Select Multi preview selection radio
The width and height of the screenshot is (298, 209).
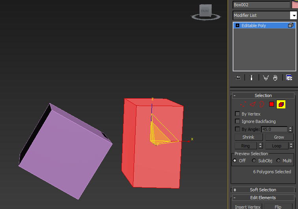pos(278,161)
